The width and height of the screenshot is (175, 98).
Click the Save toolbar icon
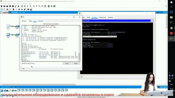(7, 6)
